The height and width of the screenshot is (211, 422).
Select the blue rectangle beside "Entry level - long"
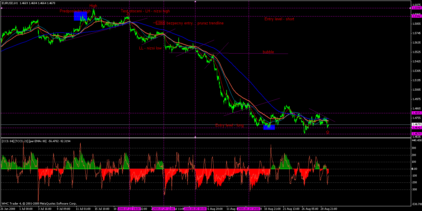pyautogui.click(x=269, y=127)
